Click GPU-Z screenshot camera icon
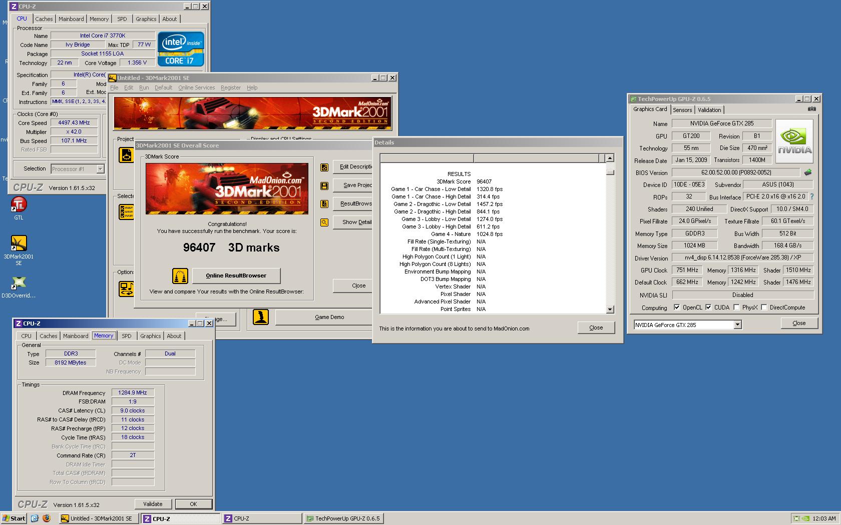The width and height of the screenshot is (841, 525). click(x=811, y=109)
